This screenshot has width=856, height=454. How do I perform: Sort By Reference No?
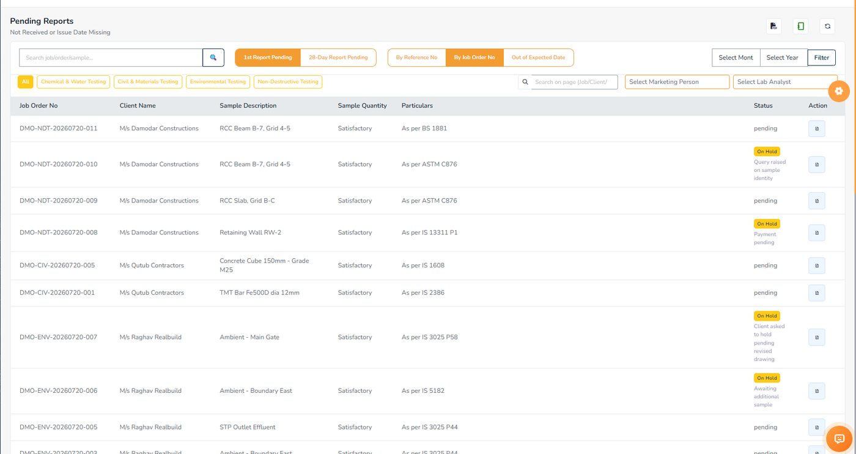point(417,58)
